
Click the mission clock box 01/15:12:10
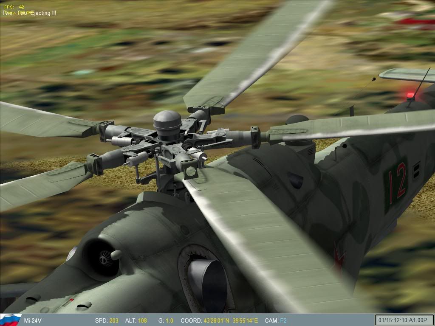click(x=404, y=320)
